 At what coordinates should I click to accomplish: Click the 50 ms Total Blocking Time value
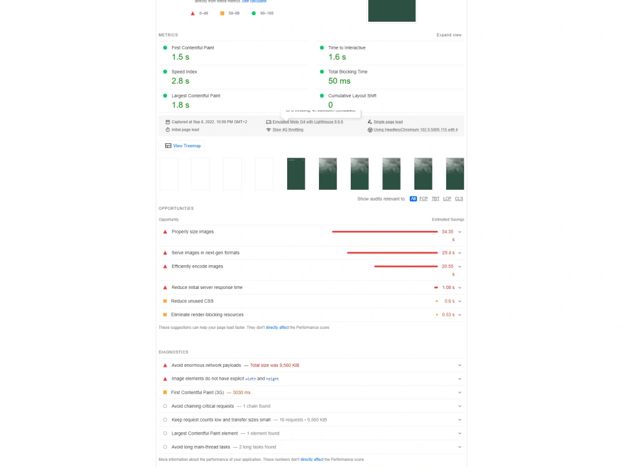coord(340,81)
